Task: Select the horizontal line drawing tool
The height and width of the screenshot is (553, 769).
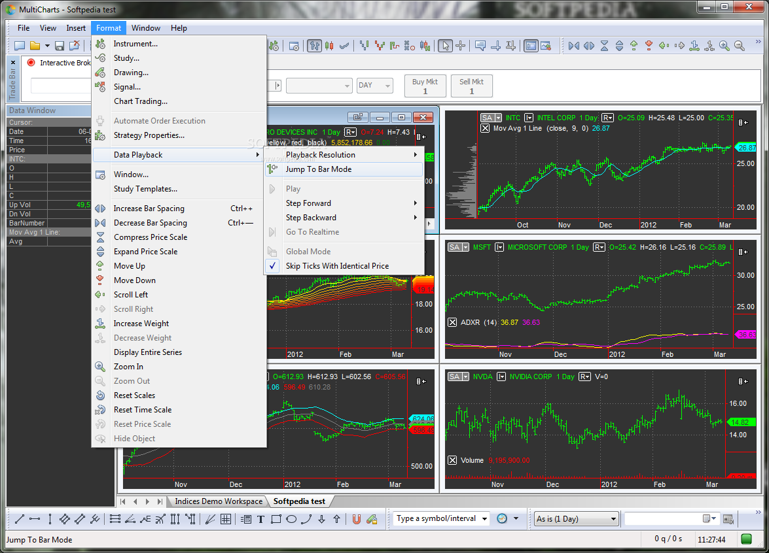Action: [35, 519]
